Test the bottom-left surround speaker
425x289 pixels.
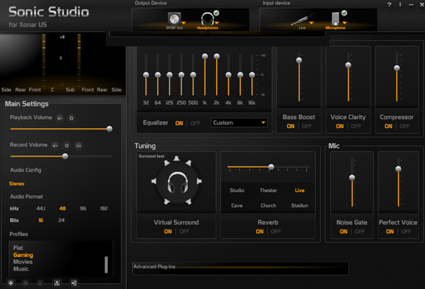tap(166, 201)
